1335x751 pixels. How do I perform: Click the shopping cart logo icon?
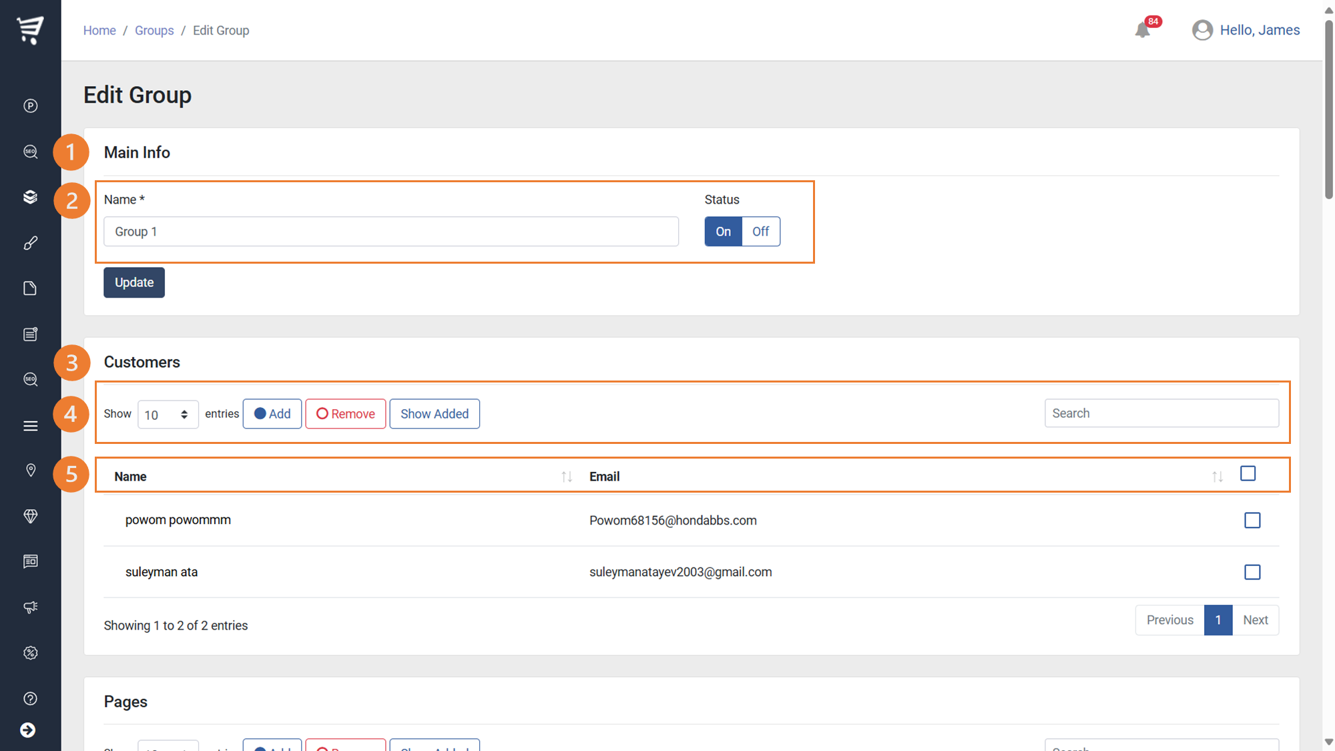[30, 29]
